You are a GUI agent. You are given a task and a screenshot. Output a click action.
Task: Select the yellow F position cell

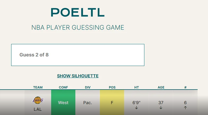(x=112, y=103)
